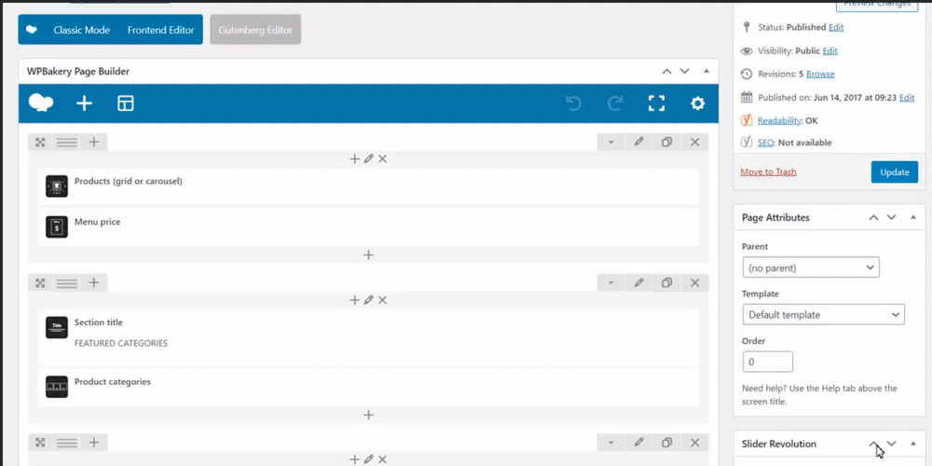Collapse the Page Attributes panel
This screenshot has width=932, height=466.
pyautogui.click(x=913, y=217)
